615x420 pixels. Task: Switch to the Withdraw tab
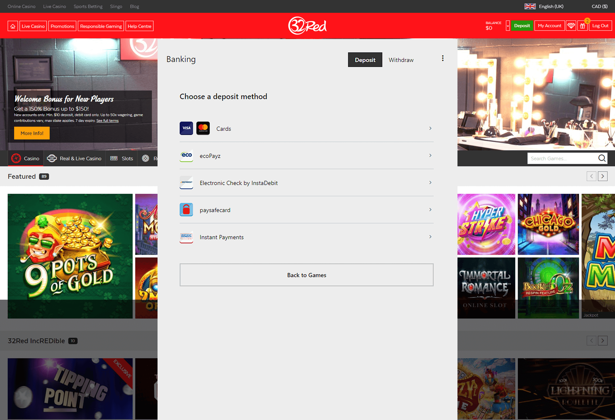coord(401,60)
